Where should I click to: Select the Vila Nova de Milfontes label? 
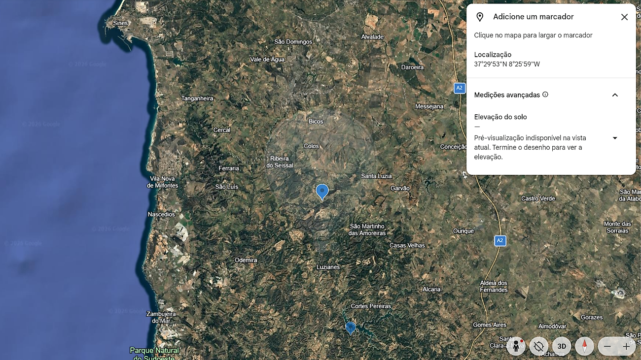pos(163,182)
